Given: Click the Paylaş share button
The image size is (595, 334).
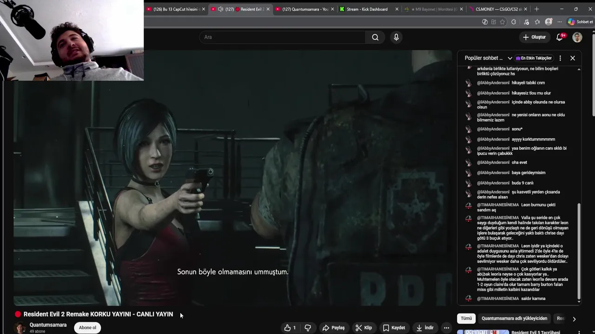Looking at the screenshot, I should [x=333, y=328].
